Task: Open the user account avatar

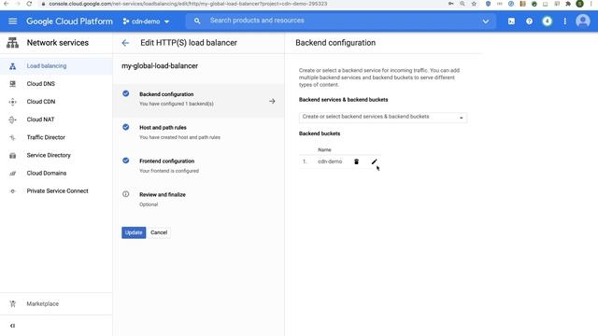Action: pyautogui.click(x=583, y=21)
